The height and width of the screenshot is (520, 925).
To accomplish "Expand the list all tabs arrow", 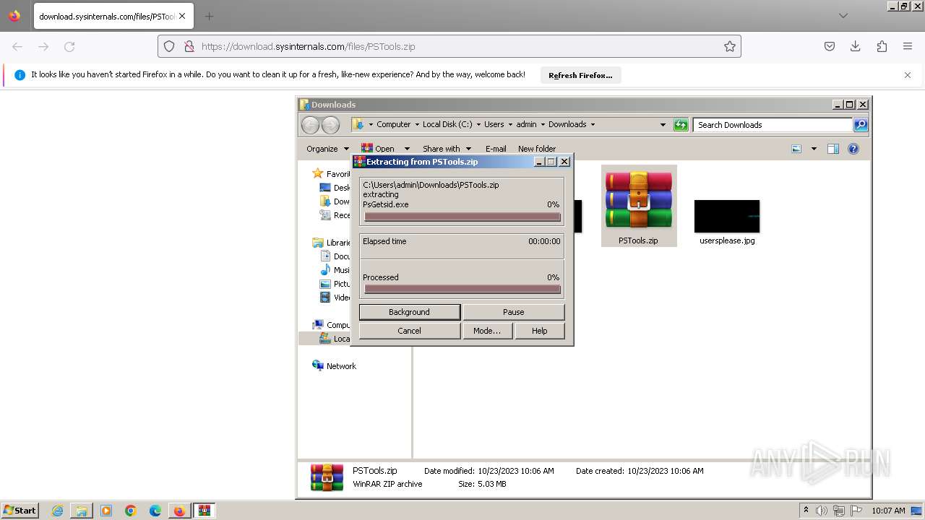I will pyautogui.click(x=843, y=16).
